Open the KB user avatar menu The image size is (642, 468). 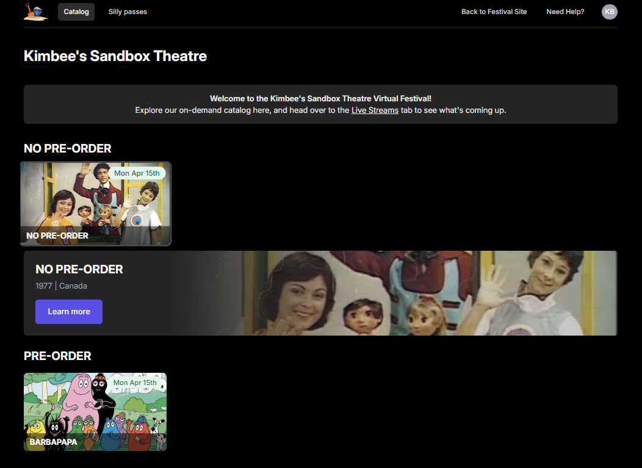609,12
